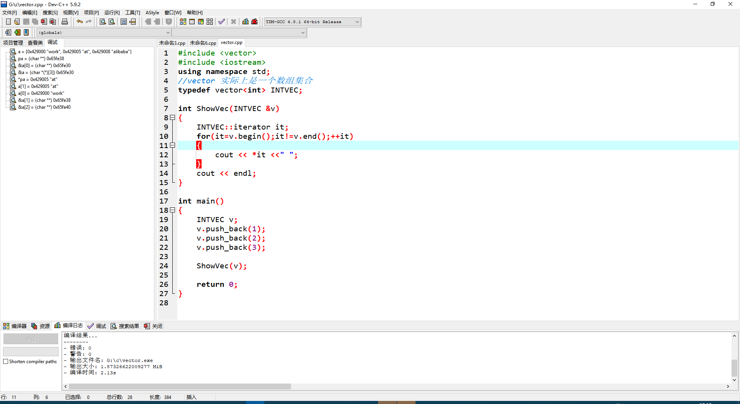Click the compile log vertical scrollbar down arrow
The width and height of the screenshot is (740, 404).
pyautogui.click(x=734, y=380)
